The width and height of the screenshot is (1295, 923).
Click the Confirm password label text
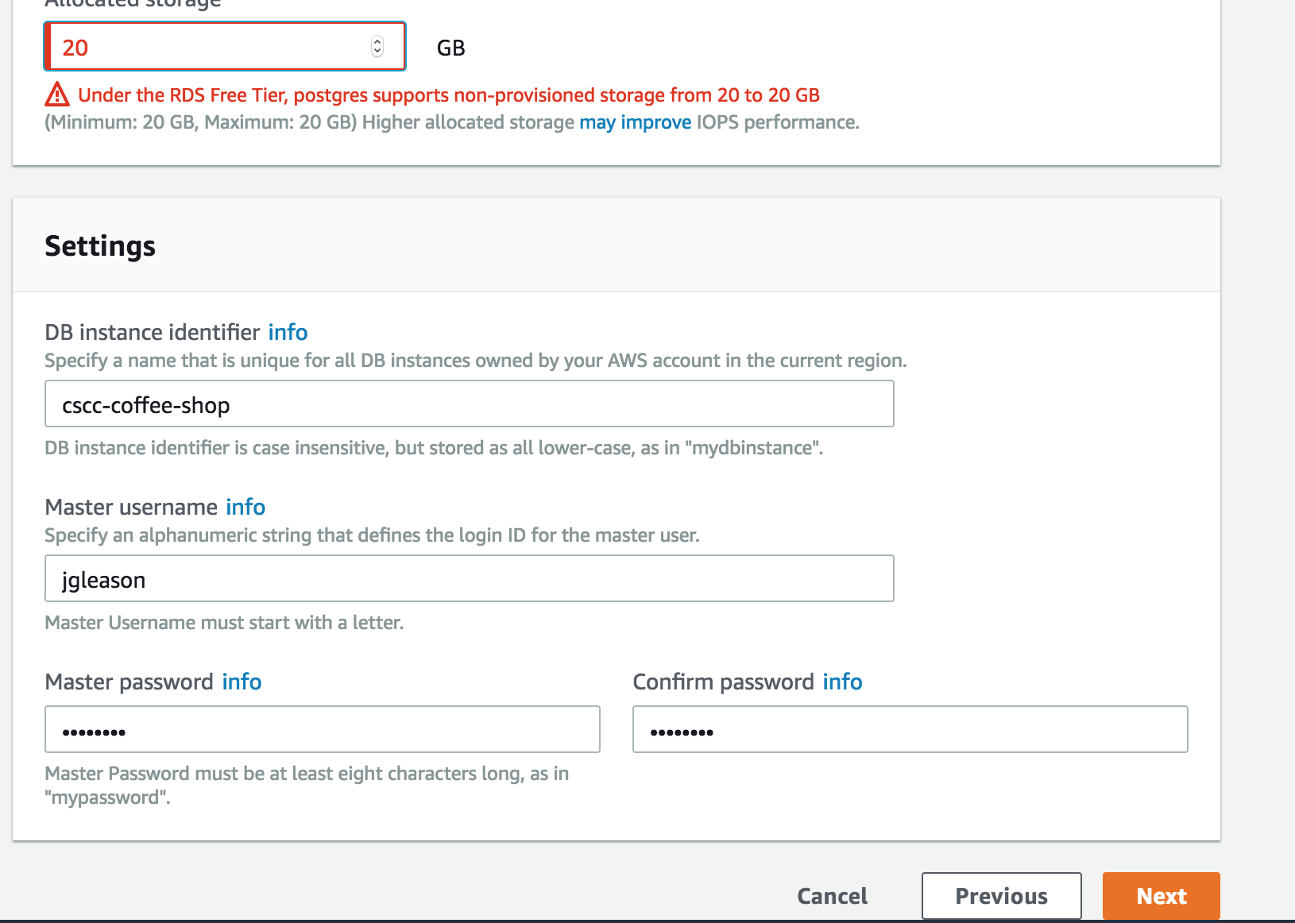tap(723, 682)
